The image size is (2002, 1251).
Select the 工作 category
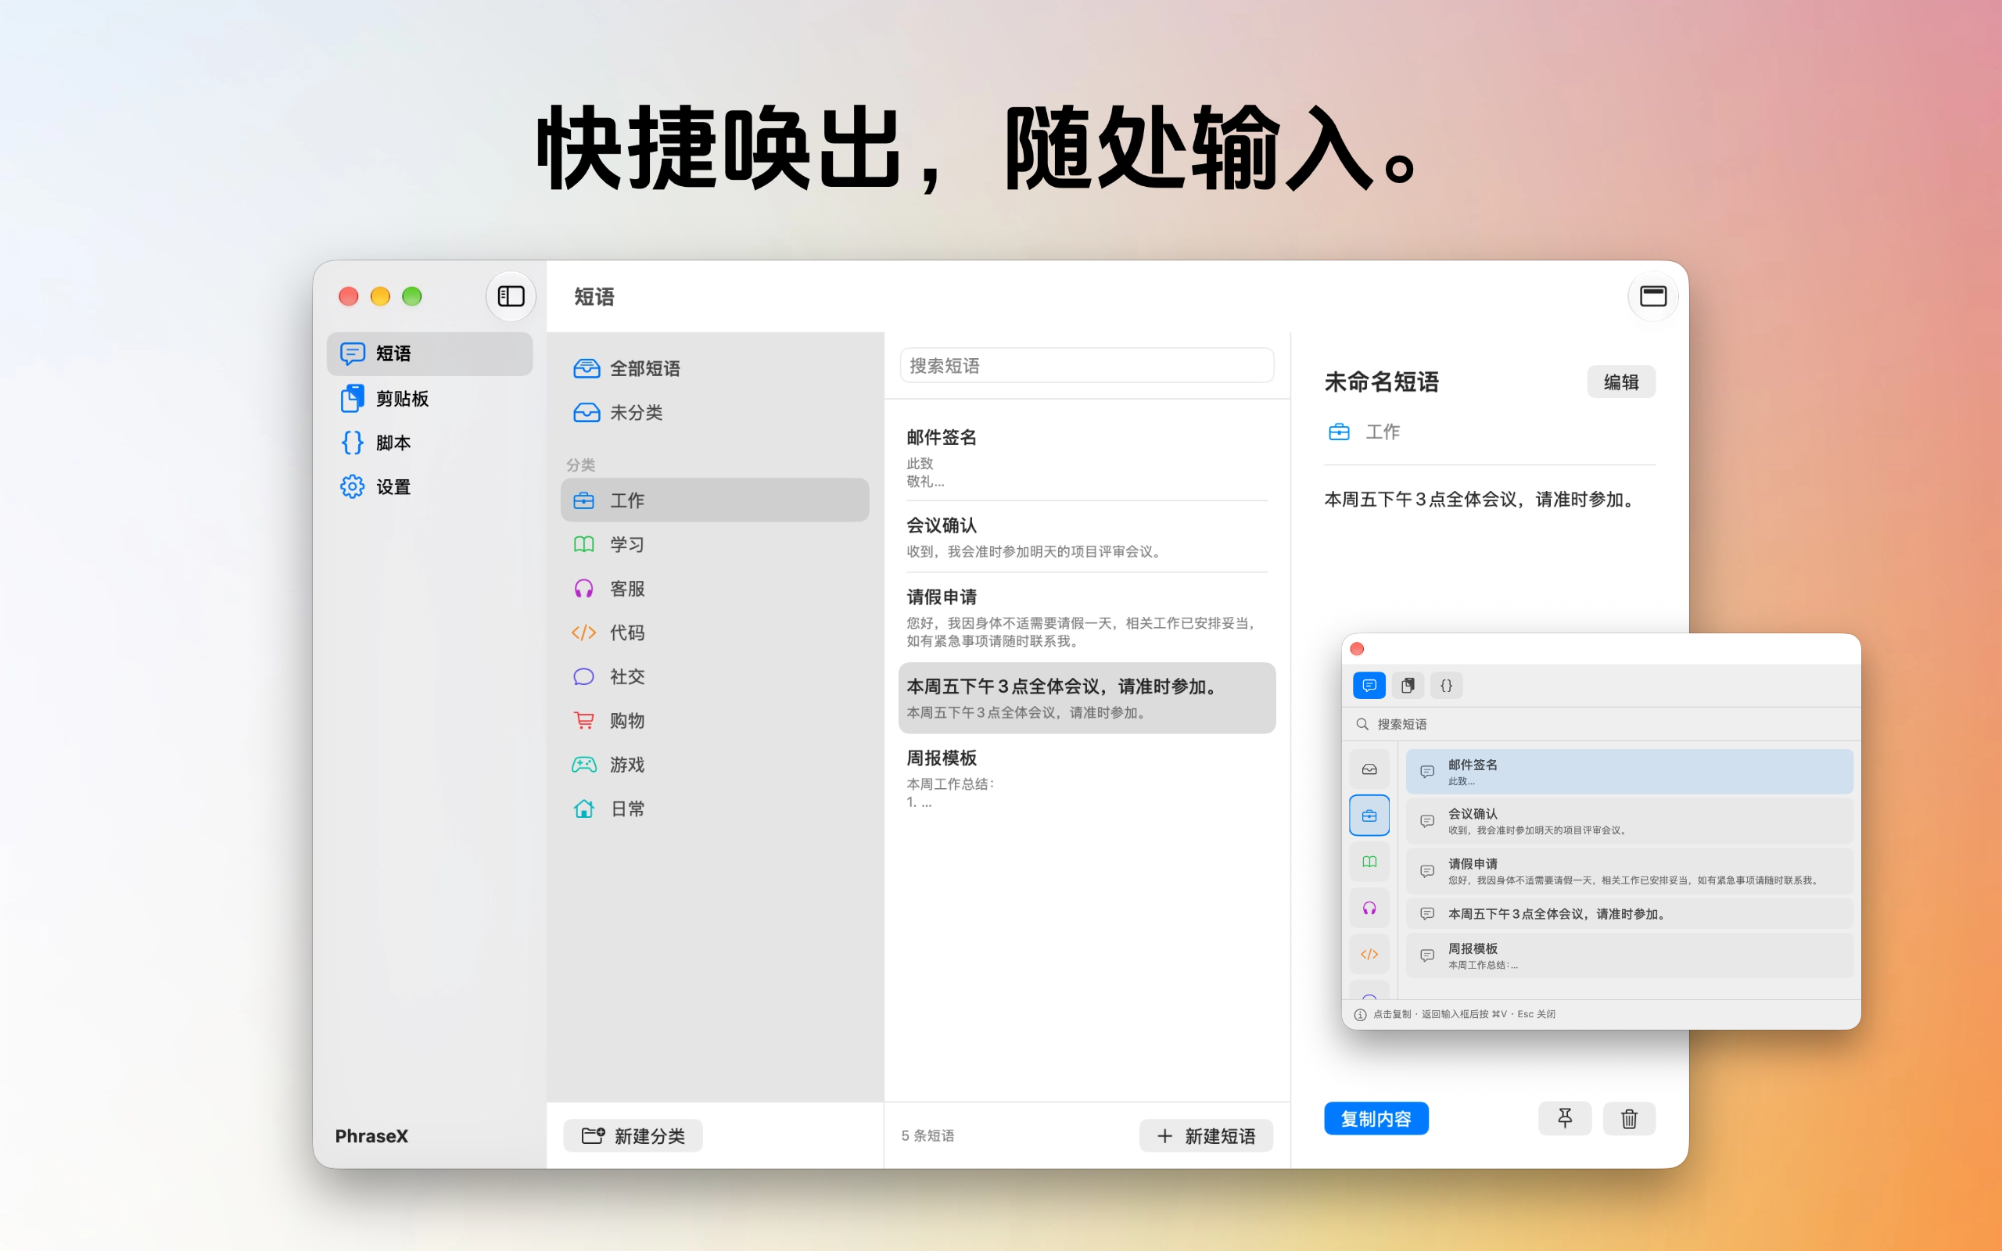click(715, 500)
